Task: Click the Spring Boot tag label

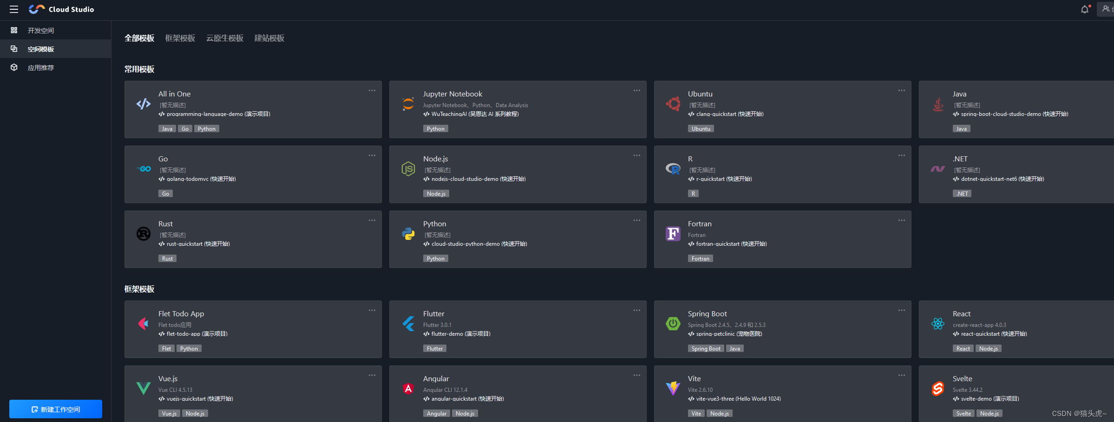Action: [706, 349]
